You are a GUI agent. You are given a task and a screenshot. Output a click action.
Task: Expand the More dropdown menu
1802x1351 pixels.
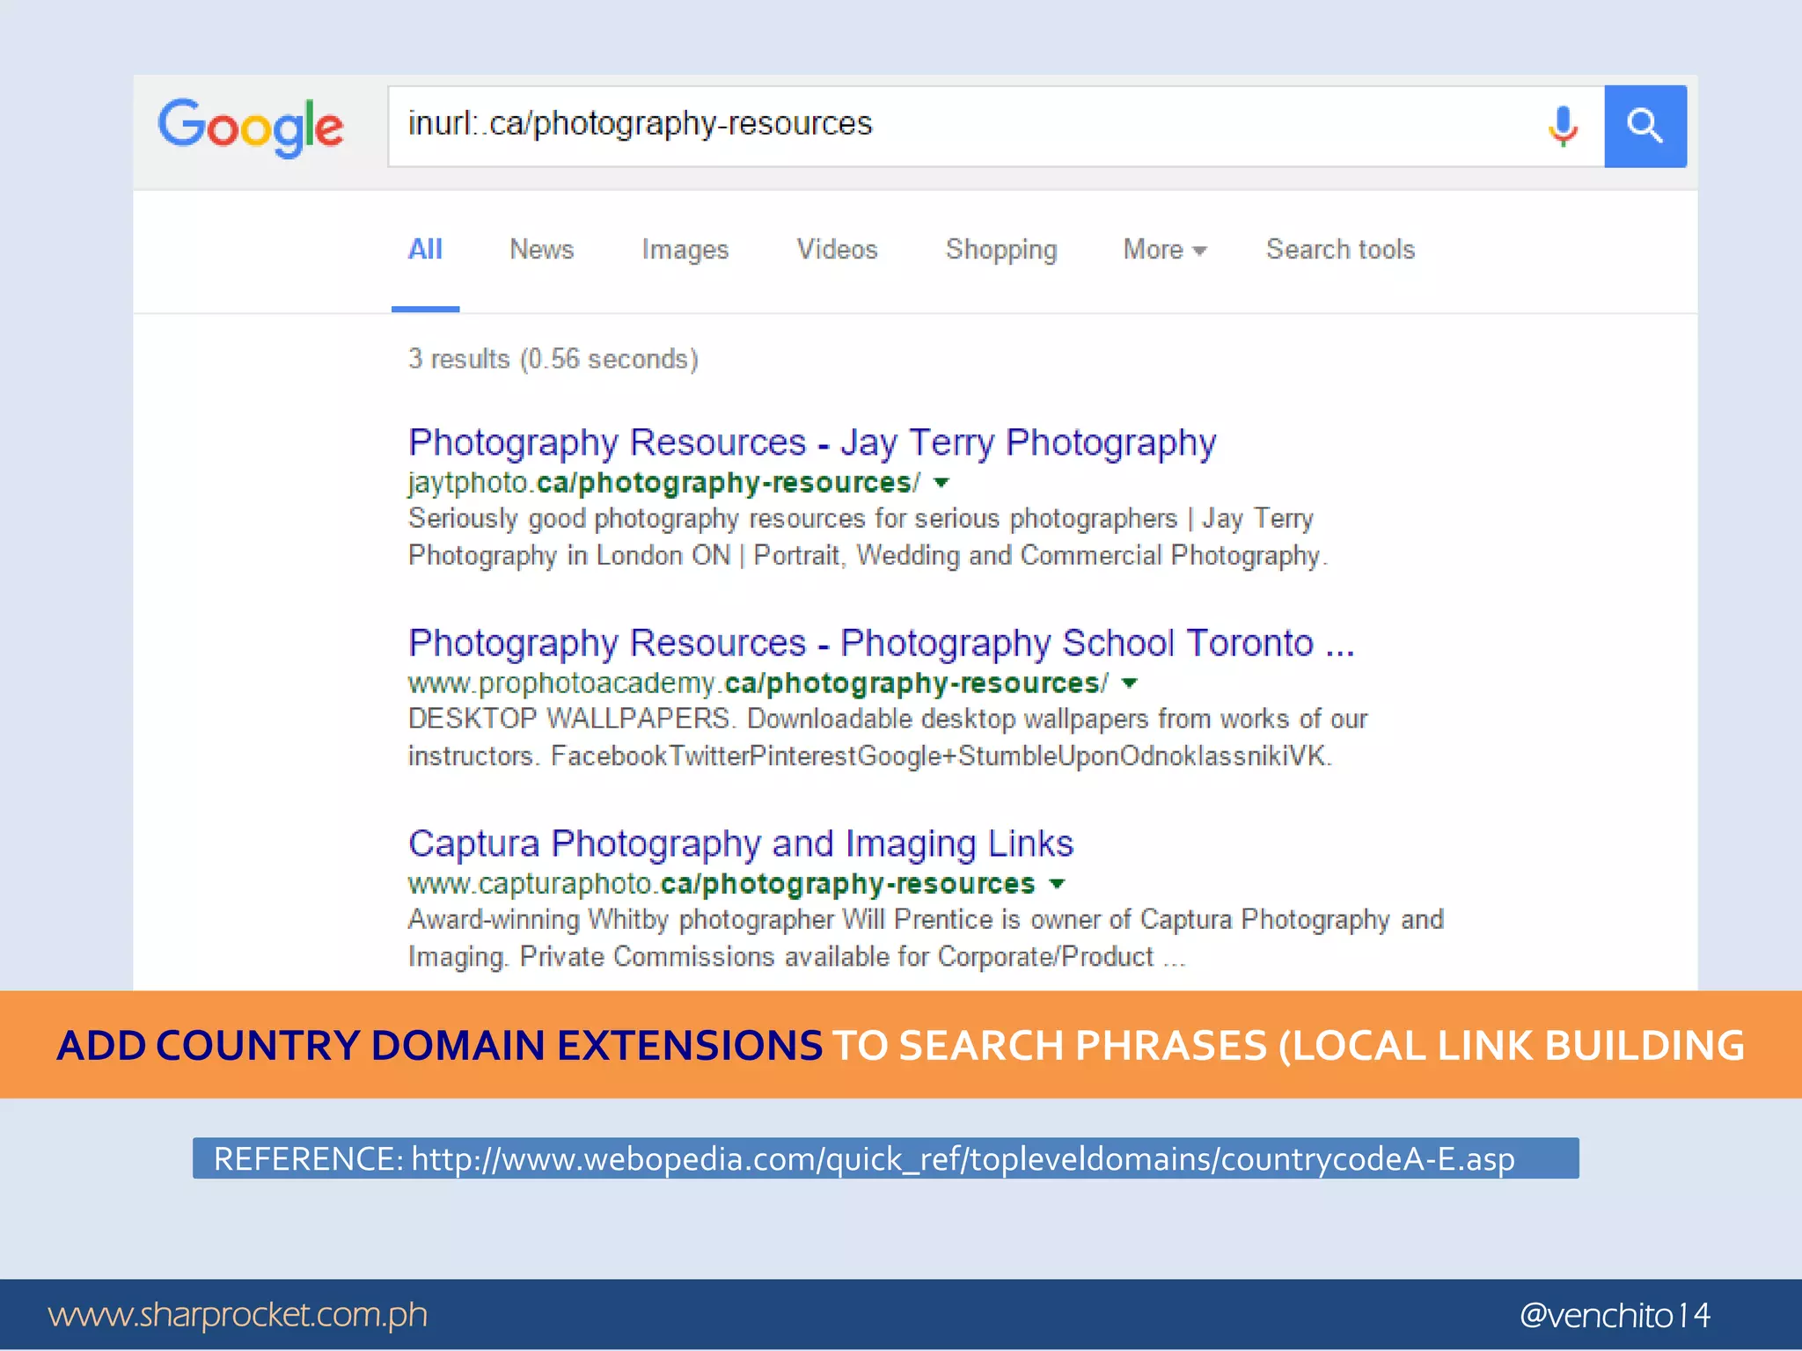[x=1164, y=250]
